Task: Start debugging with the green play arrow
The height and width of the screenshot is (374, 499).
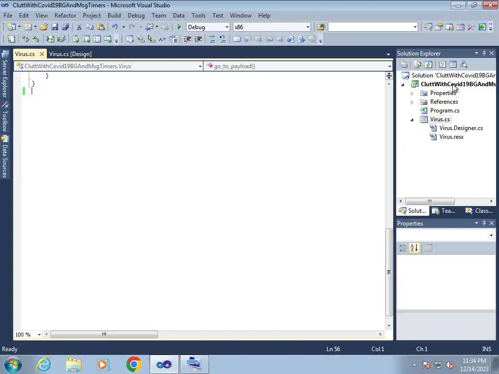Action: point(179,27)
